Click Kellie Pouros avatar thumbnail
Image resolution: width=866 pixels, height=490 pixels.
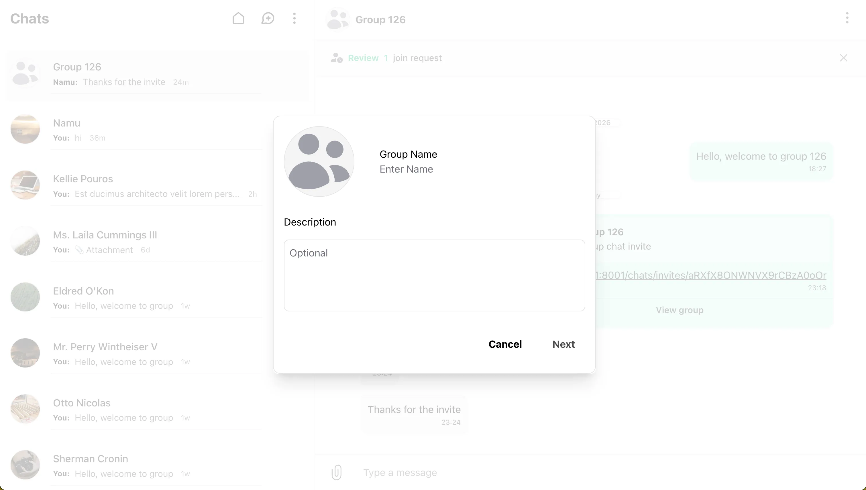tap(25, 185)
